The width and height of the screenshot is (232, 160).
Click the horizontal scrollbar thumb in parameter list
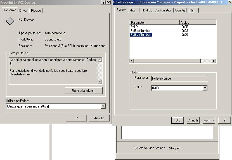click(x=167, y=61)
